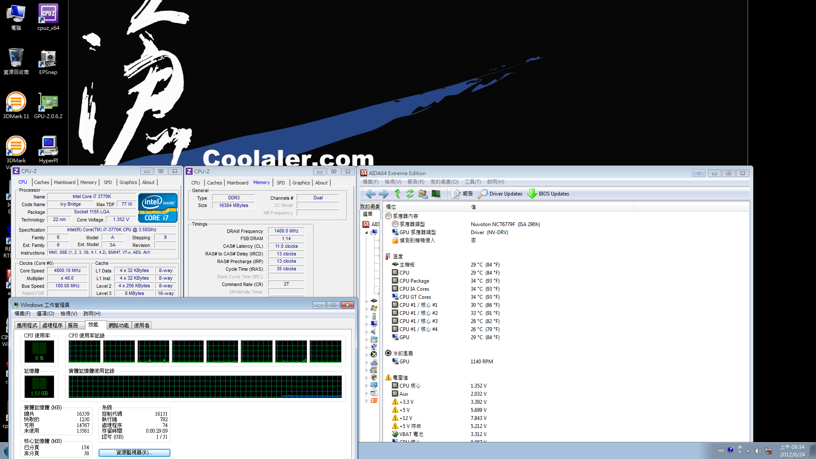This screenshot has width=816, height=459.
Task: Switch to Caches tab in left CPU-Z
Action: [42, 182]
